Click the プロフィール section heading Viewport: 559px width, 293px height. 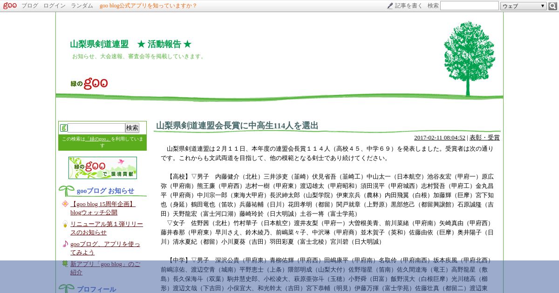point(96,289)
